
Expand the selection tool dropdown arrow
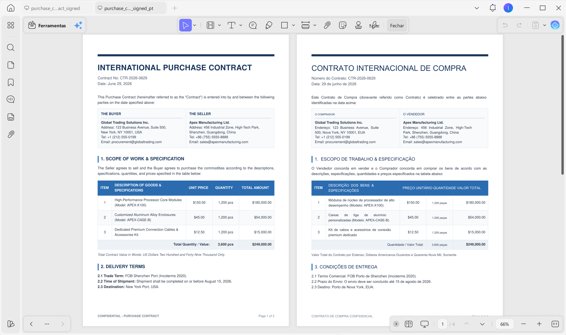pyautogui.click(x=195, y=25)
